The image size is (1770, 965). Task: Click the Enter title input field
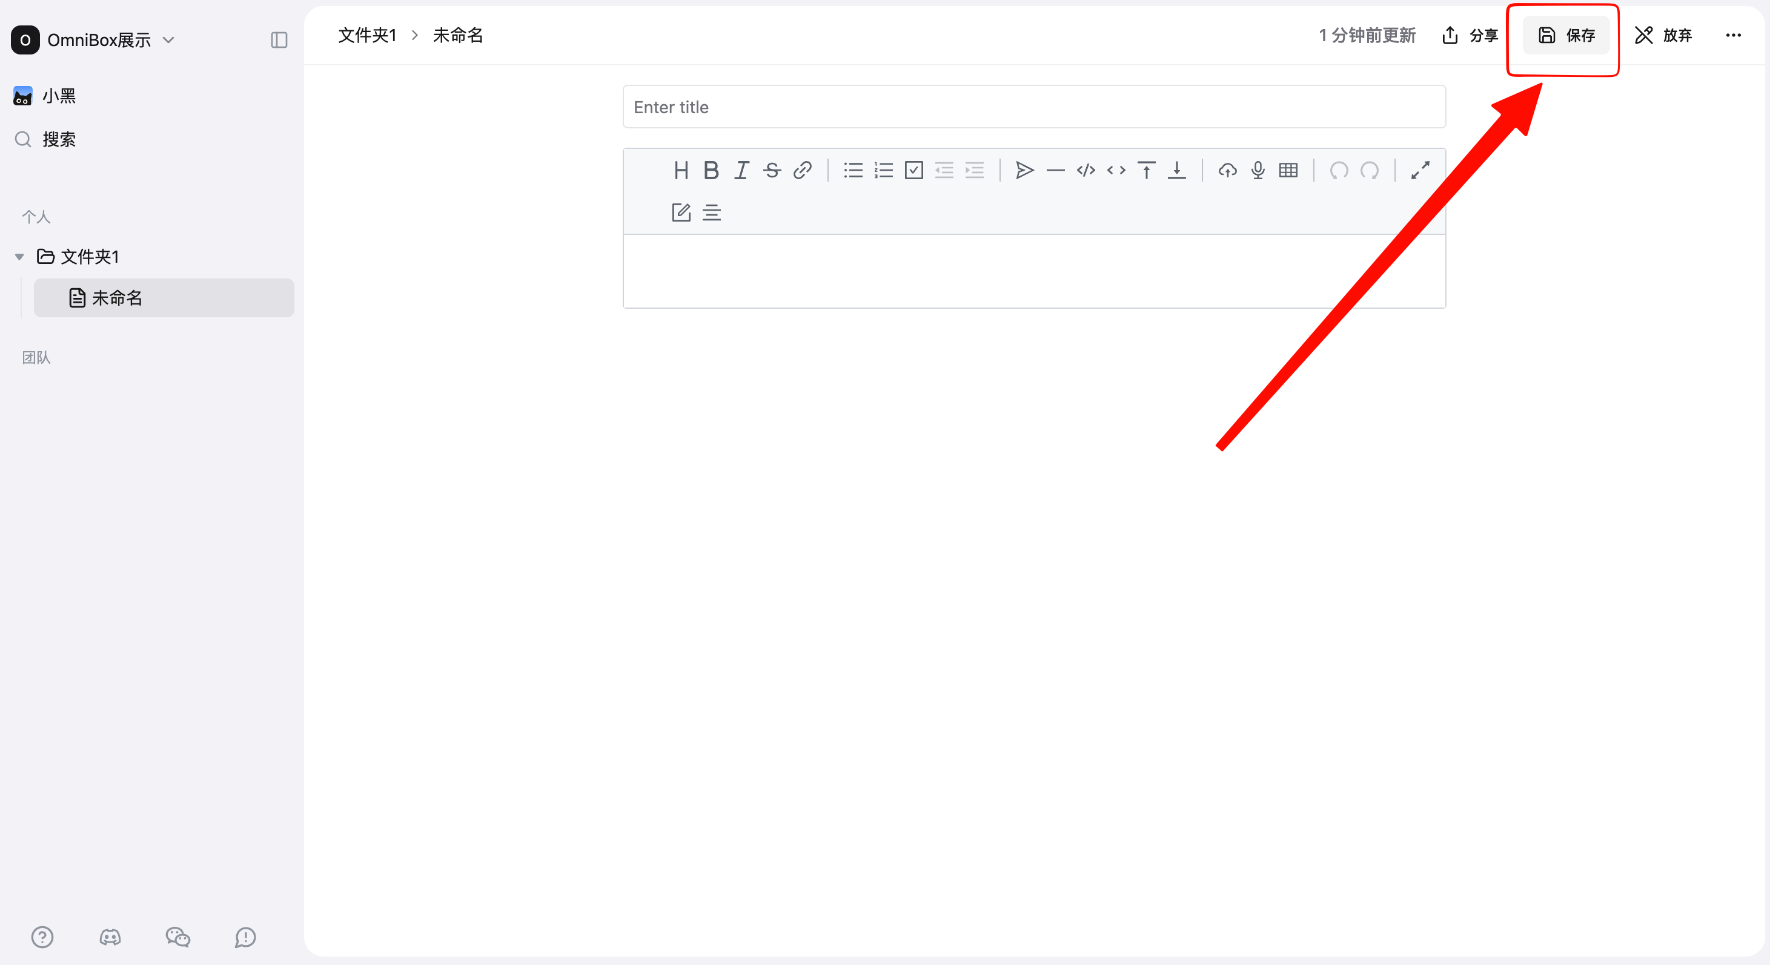(x=1033, y=107)
